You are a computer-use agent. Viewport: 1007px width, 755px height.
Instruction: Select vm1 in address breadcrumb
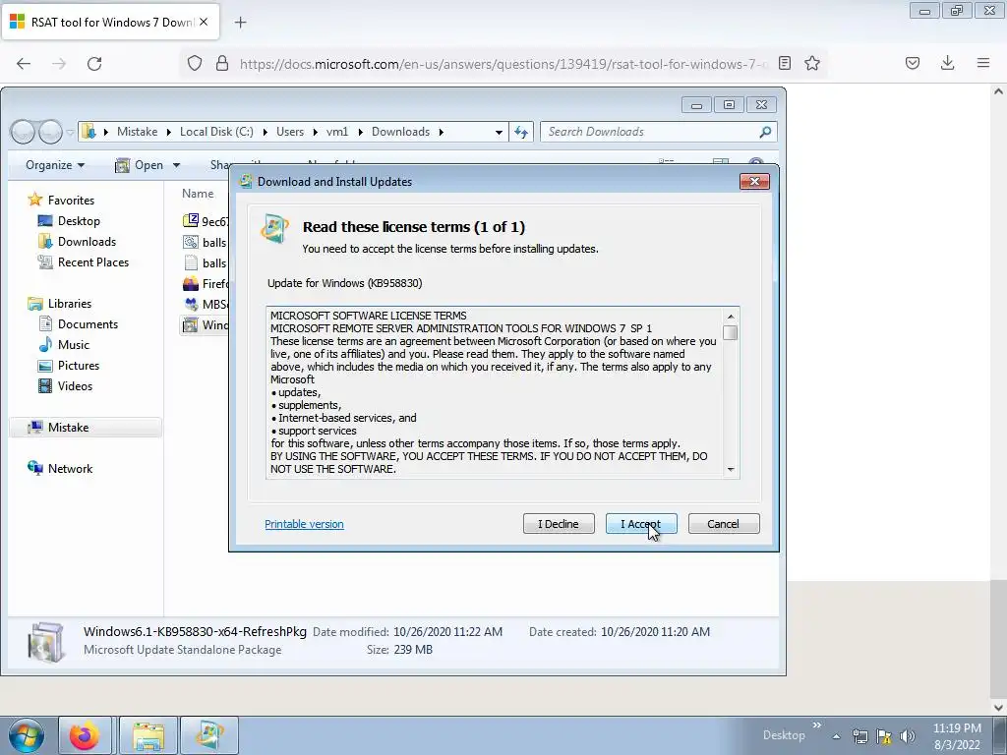tap(337, 132)
